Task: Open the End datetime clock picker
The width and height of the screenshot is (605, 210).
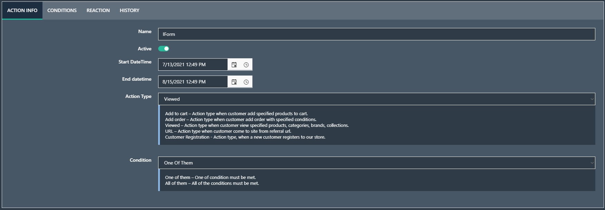Action: (246, 82)
